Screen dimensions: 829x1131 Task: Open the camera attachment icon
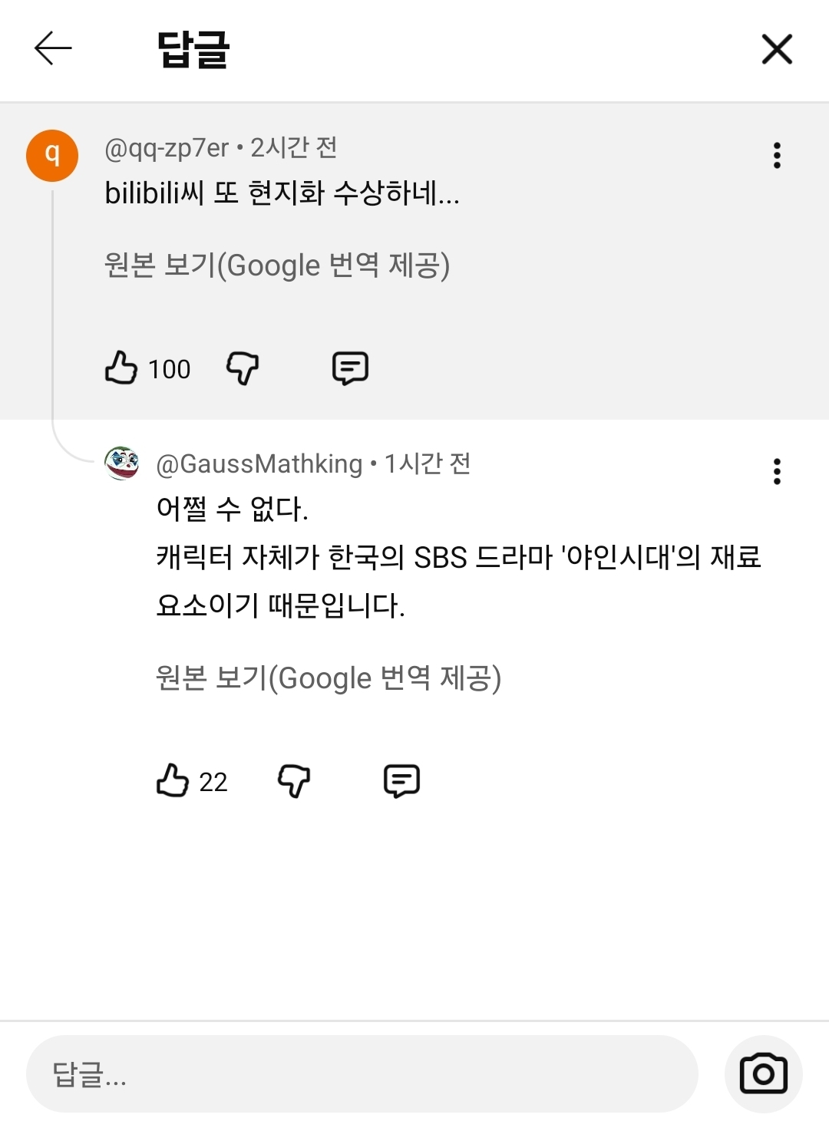763,1073
